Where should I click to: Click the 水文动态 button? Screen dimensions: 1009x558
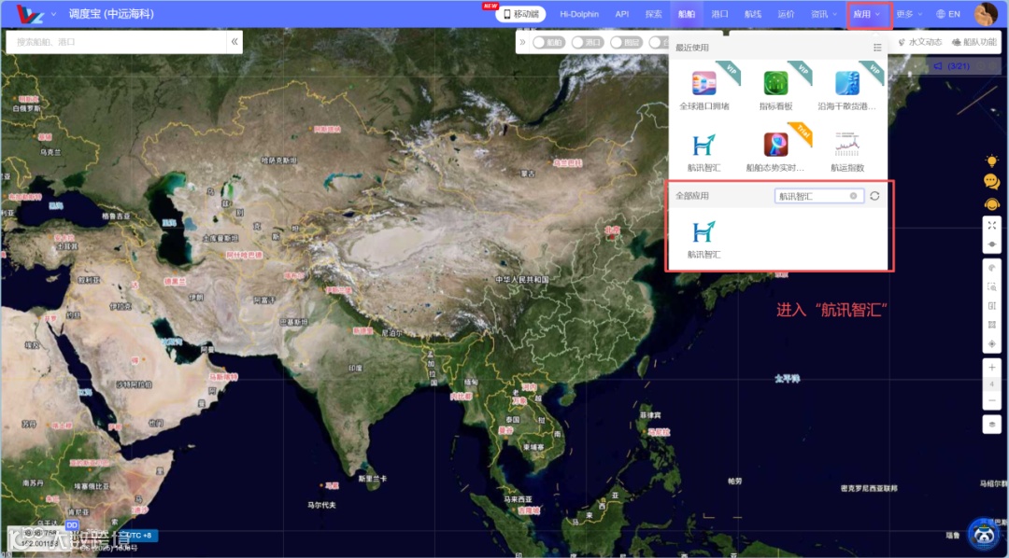coord(920,42)
